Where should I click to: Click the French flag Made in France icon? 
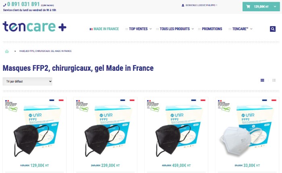[x=91, y=29]
